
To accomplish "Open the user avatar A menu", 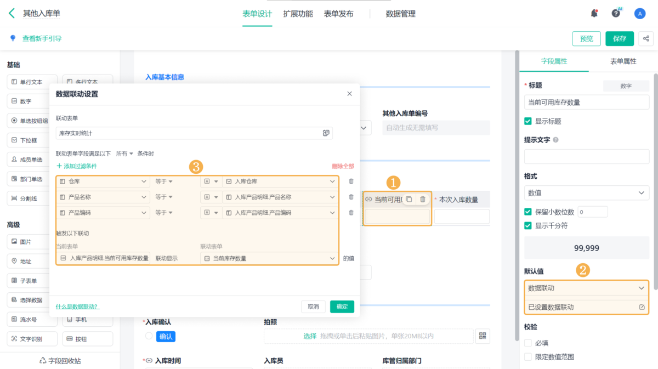I will click(639, 14).
